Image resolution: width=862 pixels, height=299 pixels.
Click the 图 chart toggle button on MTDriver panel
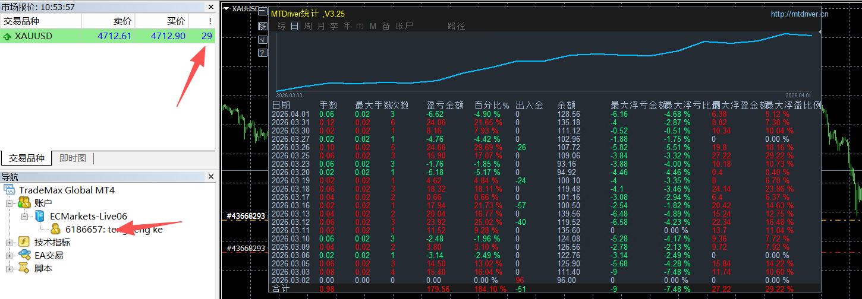coord(263,26)
